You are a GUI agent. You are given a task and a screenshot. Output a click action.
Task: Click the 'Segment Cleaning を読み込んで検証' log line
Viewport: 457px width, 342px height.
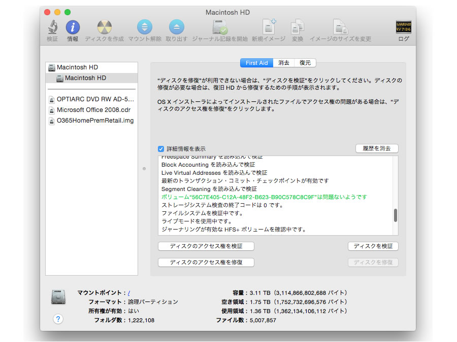209,189
